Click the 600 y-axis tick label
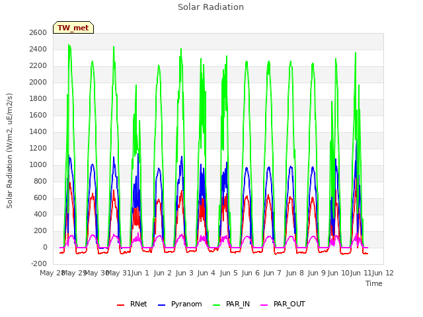423x317 pixels. click(x=40, y=198)
